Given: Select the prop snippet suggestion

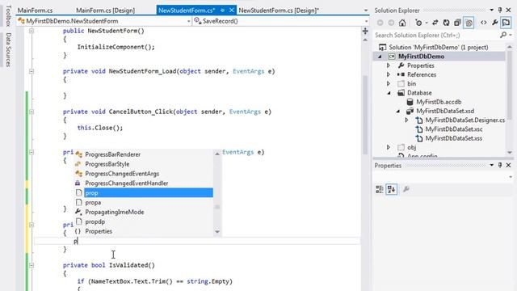Looking at the screenshot, I should tap(144, 192).
